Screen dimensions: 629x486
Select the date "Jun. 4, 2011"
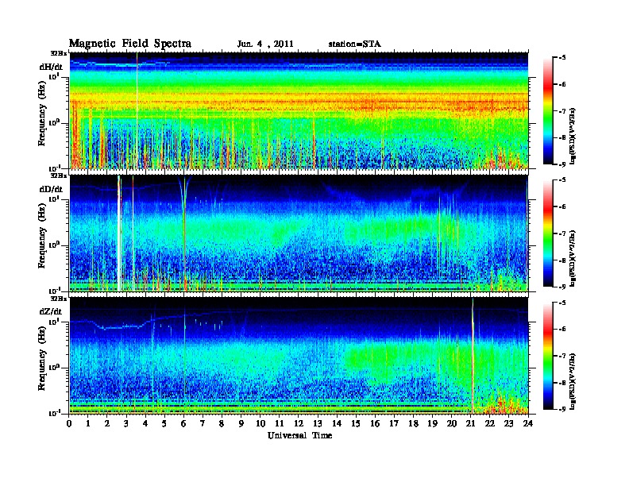pos(265,44)
